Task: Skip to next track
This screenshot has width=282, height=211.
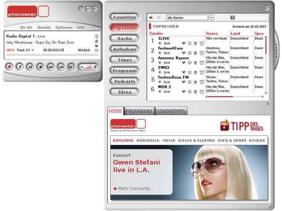Action: (61, 67)
